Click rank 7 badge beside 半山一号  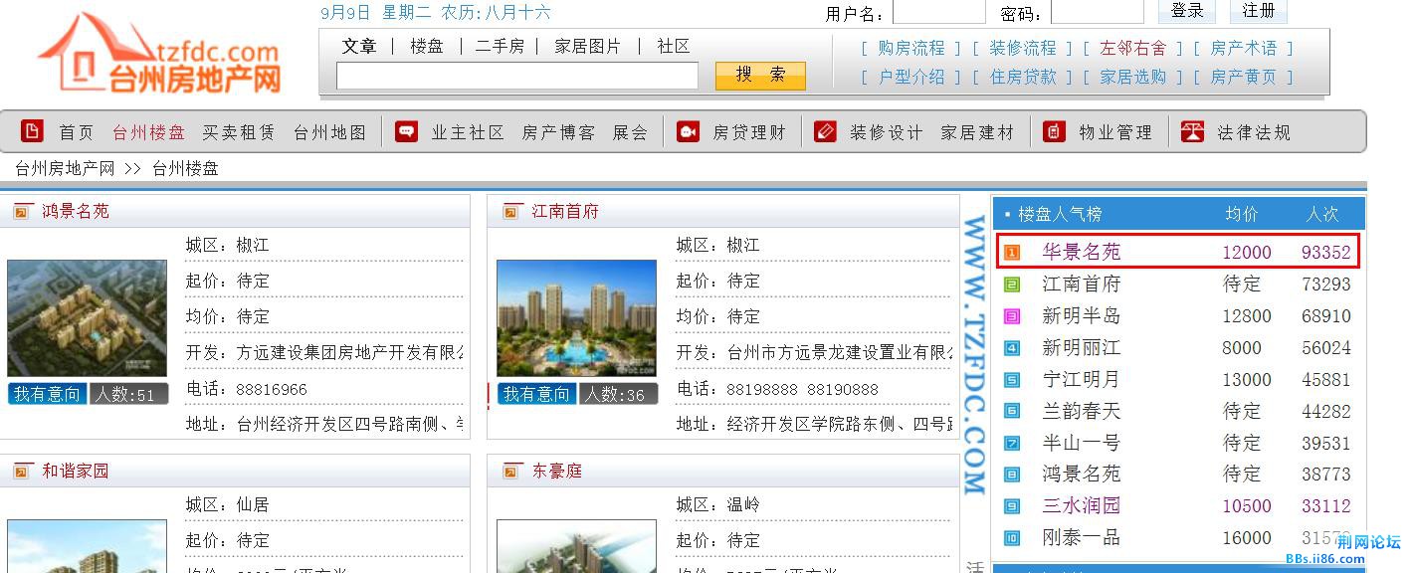click(x=1012, y=443)
